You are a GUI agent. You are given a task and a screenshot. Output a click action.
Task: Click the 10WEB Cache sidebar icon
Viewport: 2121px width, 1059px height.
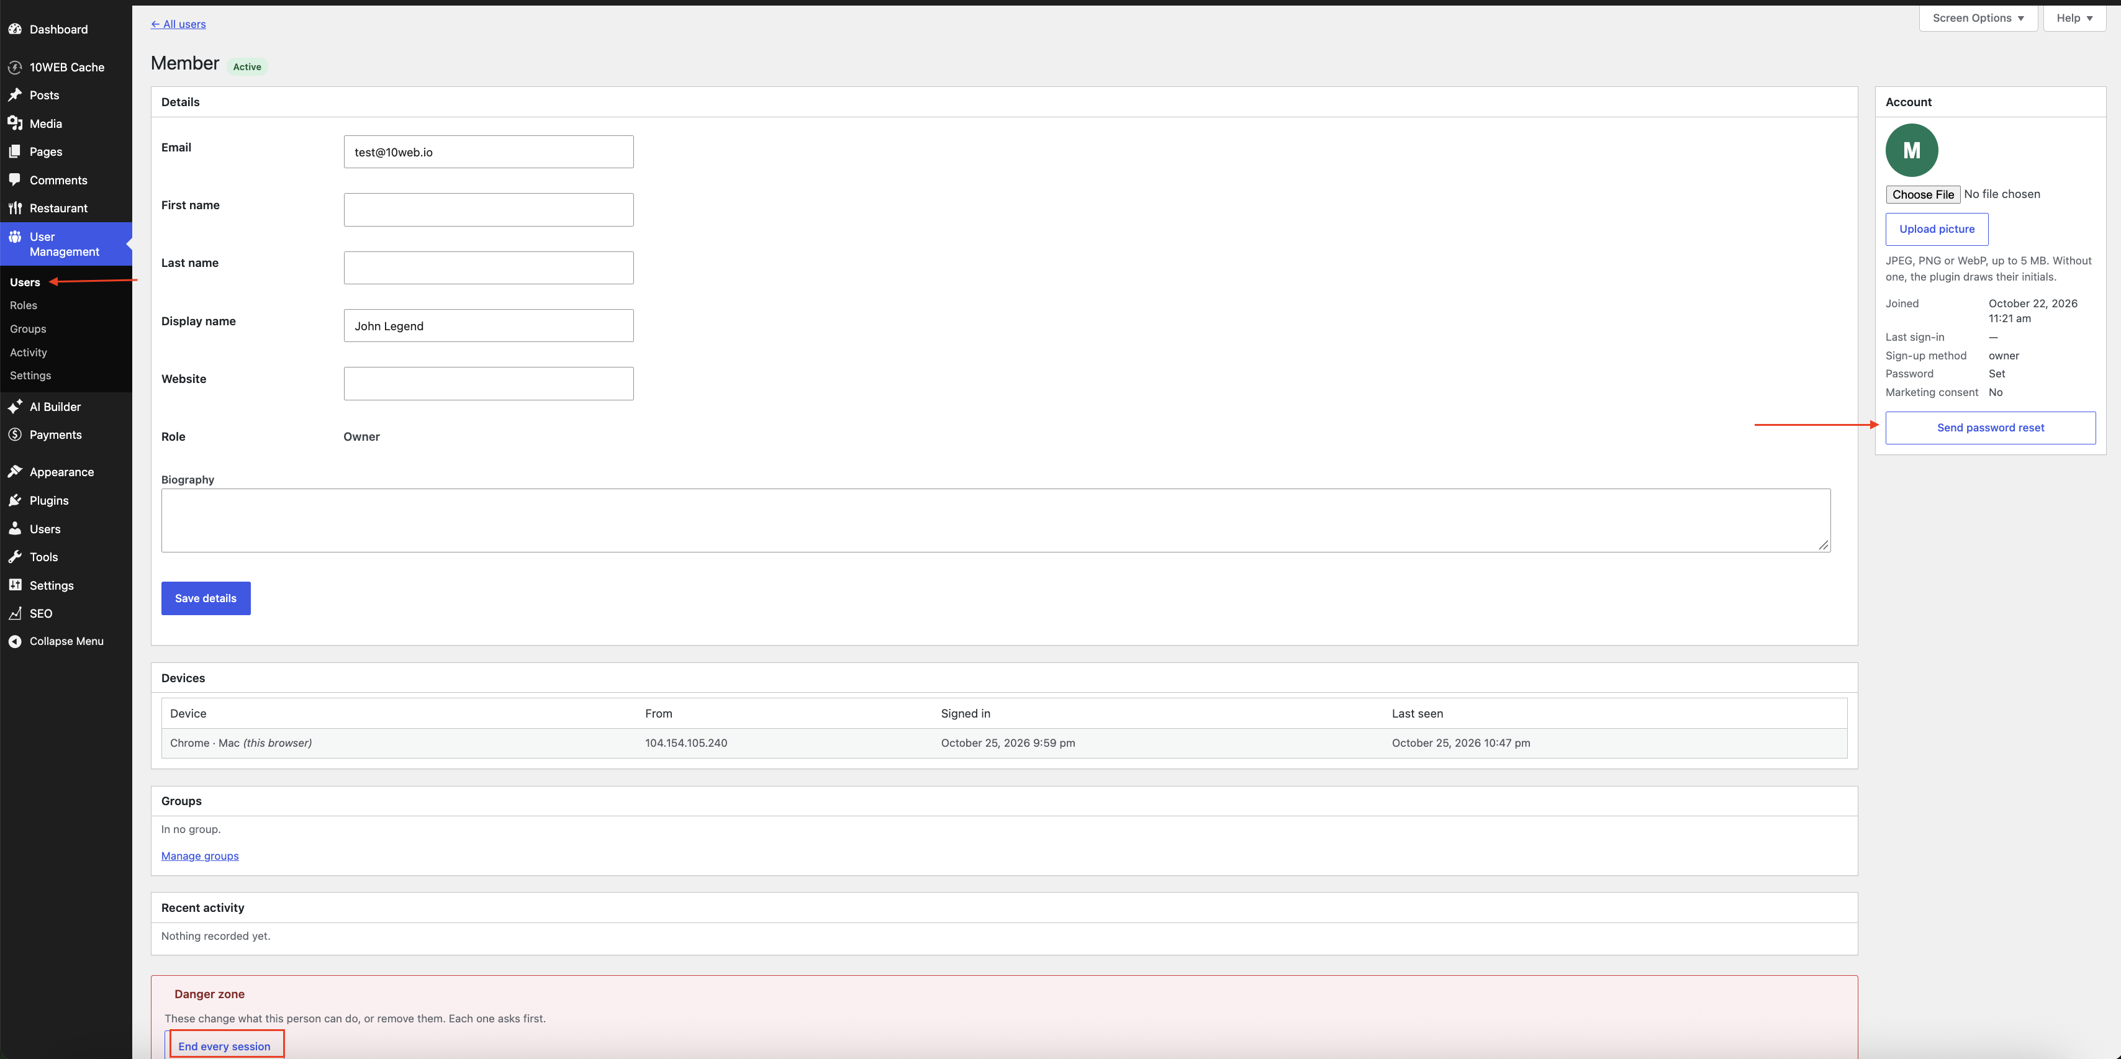(15, 66)
